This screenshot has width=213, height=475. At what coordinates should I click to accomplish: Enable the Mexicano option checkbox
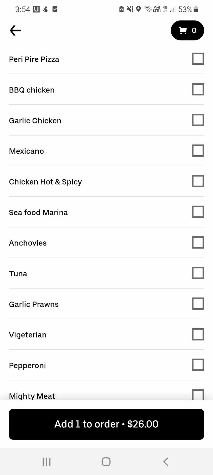click(x=198, y=151)
